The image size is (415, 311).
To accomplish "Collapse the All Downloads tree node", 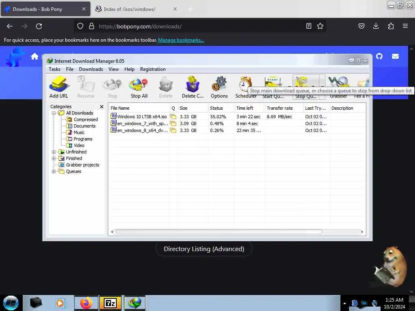I will (53, 113).
